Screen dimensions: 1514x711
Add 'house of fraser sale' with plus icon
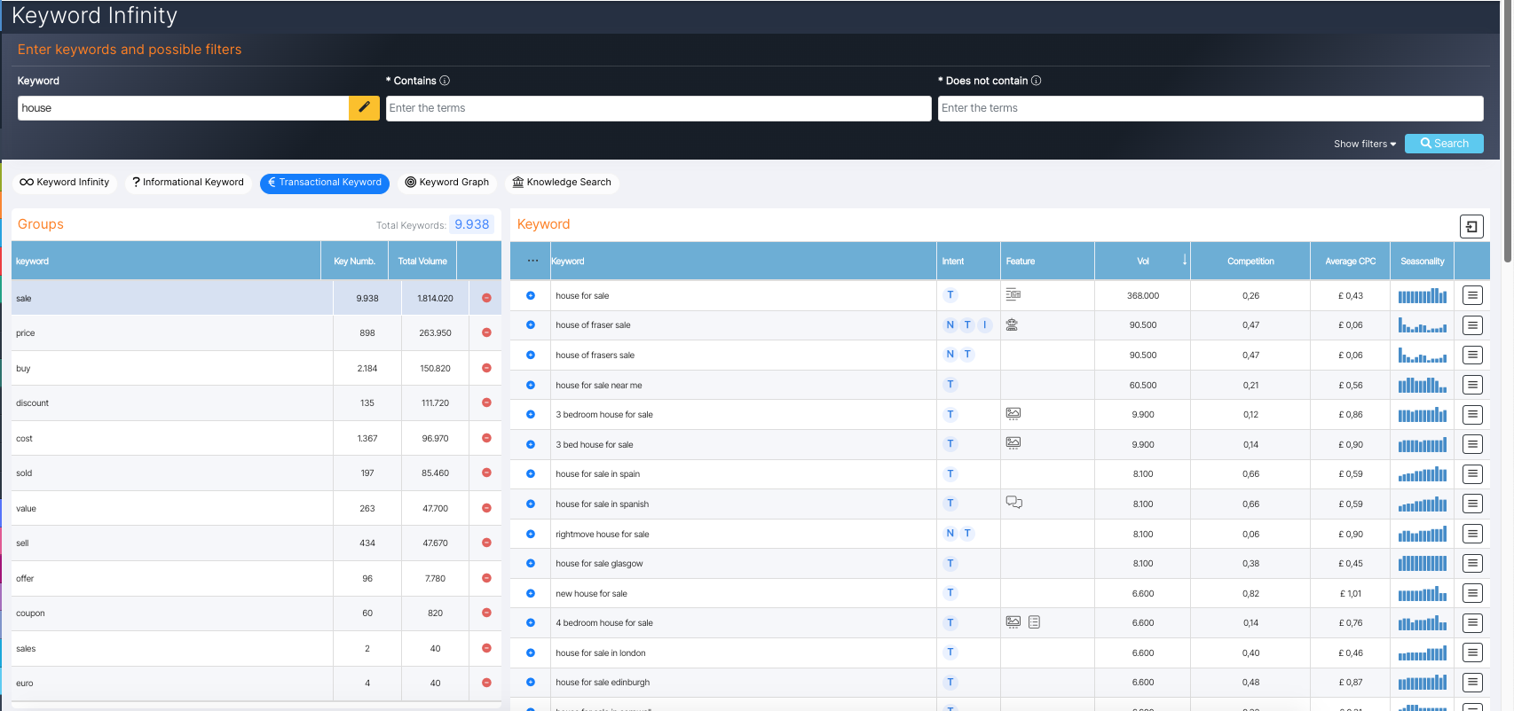click(531, 324)
